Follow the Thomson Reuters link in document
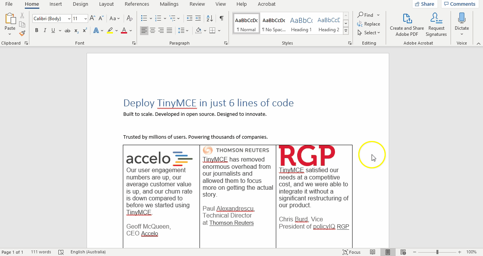Image resolution: width=483 pixels, height=256 pixels. [x=232, y=223]
